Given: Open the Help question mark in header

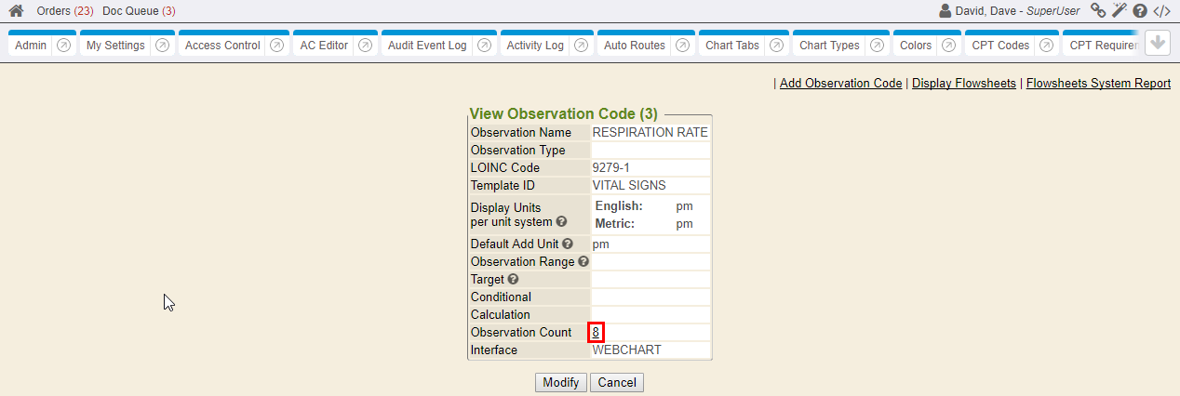Looking at the screenshot, I should 1140,11.
